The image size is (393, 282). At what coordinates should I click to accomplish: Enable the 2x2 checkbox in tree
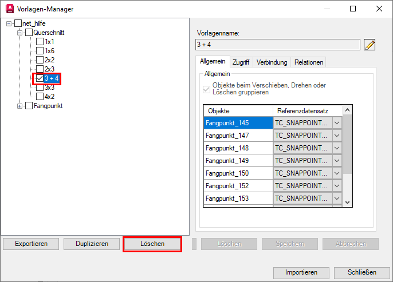click(40, 60)
